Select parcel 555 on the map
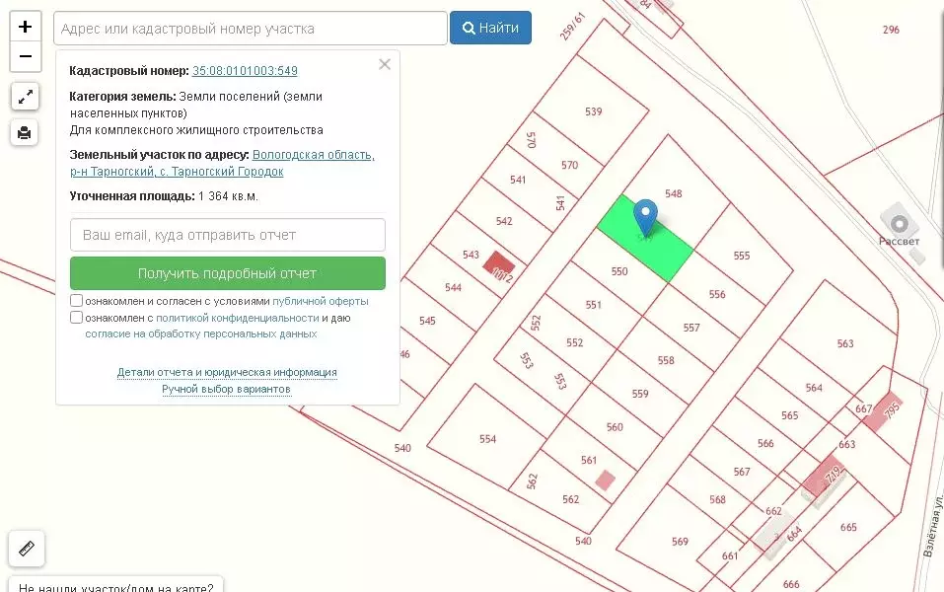 [x=742, y=256]
